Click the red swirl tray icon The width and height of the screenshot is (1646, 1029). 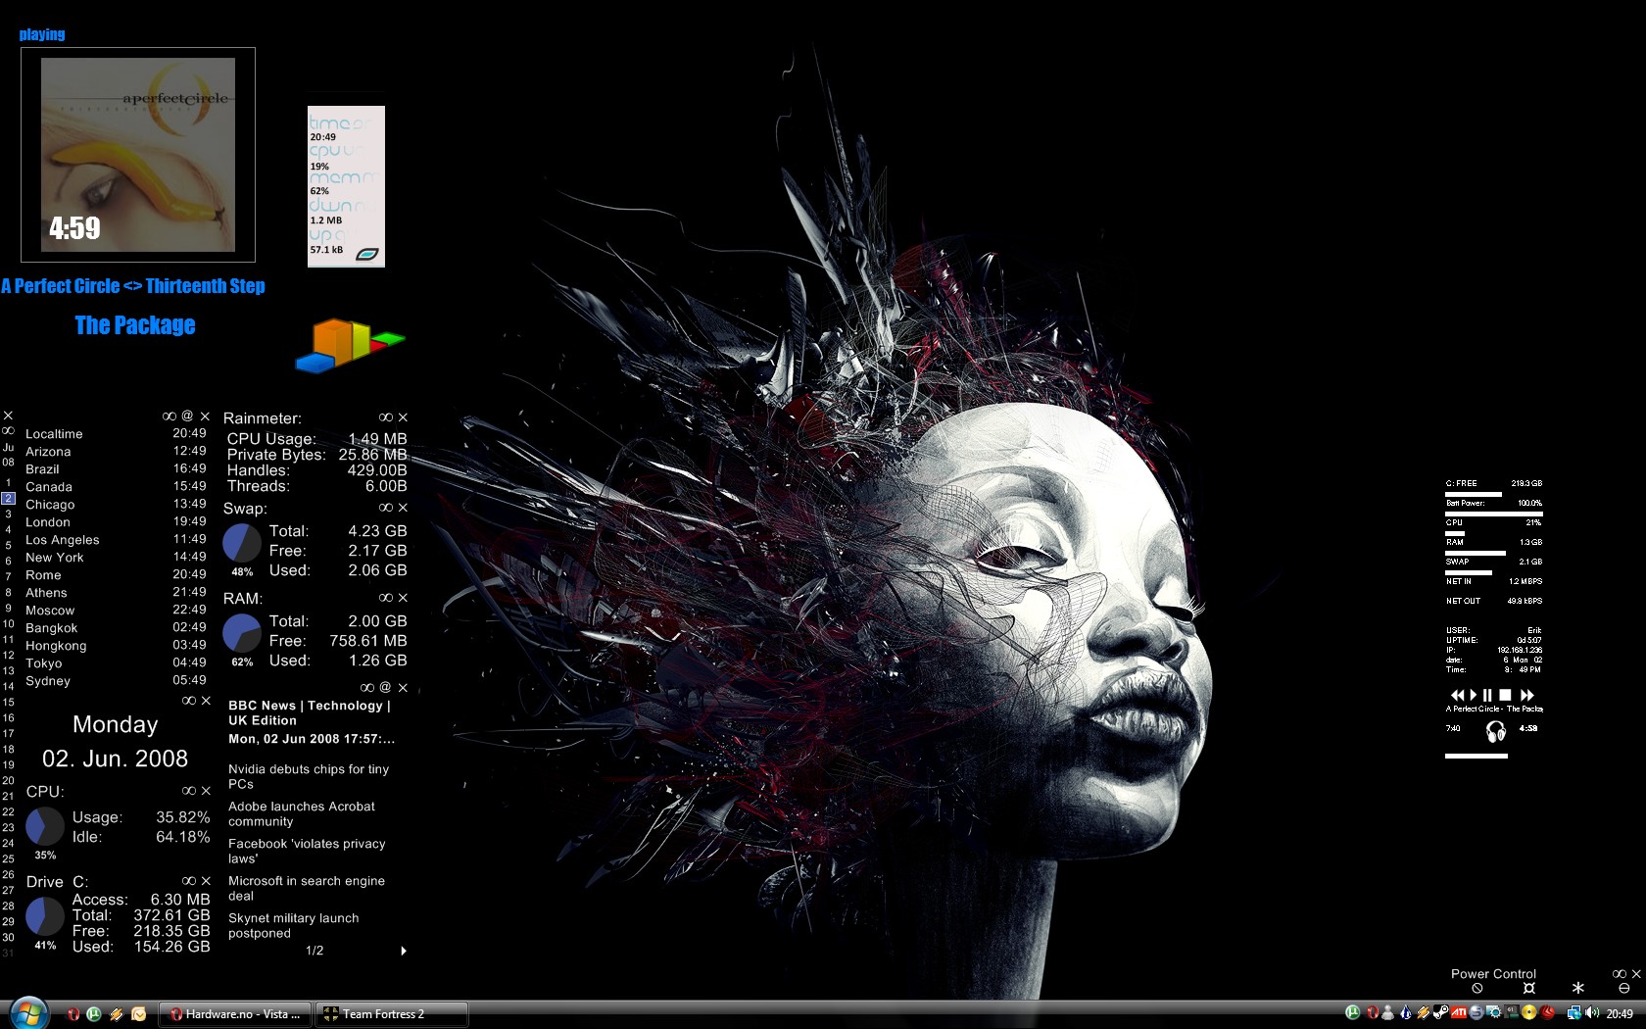(x=1547, y=1012)
